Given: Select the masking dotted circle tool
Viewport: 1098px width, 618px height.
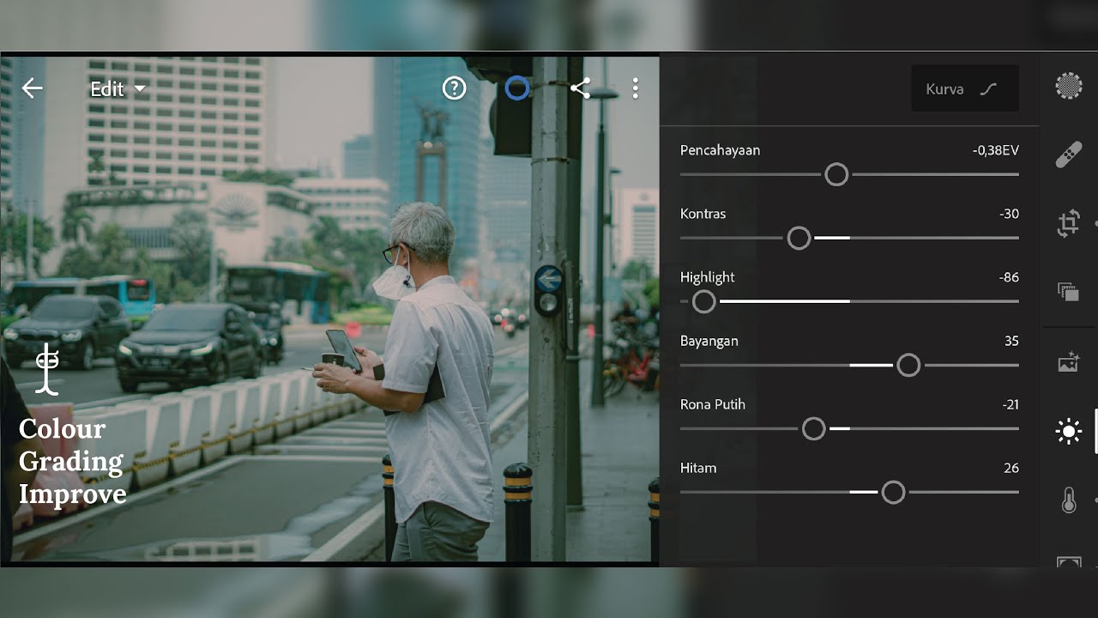Looking at the screenshot, I should point(1068,86).
